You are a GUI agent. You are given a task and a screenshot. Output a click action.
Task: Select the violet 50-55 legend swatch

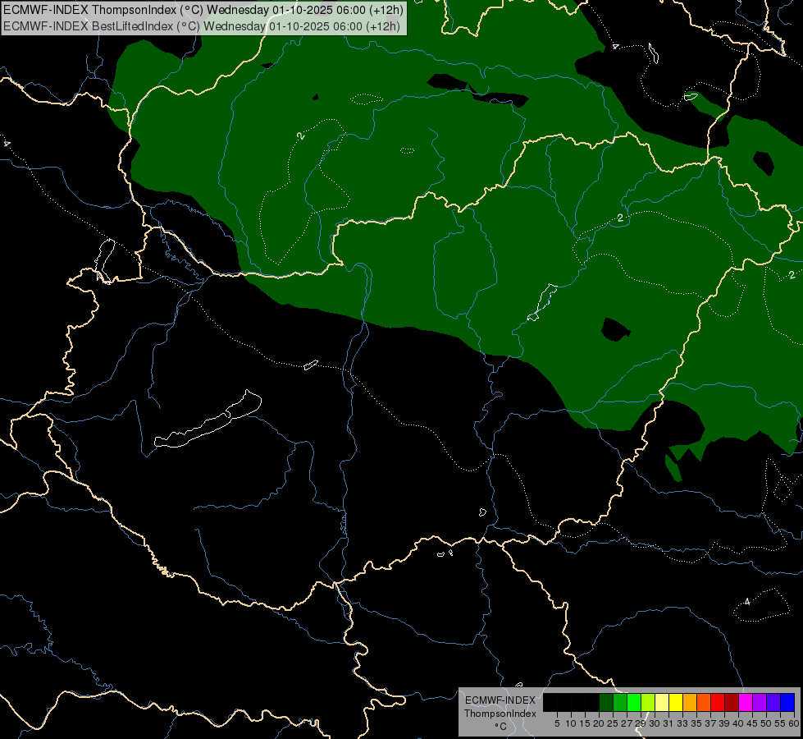(x=773, y=702)
